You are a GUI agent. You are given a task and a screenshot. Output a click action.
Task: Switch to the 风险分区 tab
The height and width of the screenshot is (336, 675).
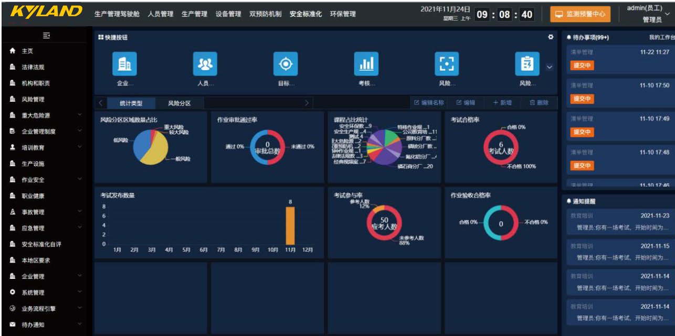pos(179,103)
